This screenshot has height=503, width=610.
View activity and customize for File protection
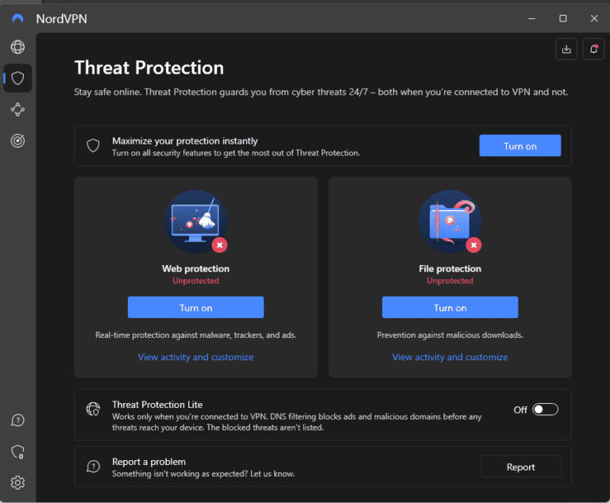[450, 357]
